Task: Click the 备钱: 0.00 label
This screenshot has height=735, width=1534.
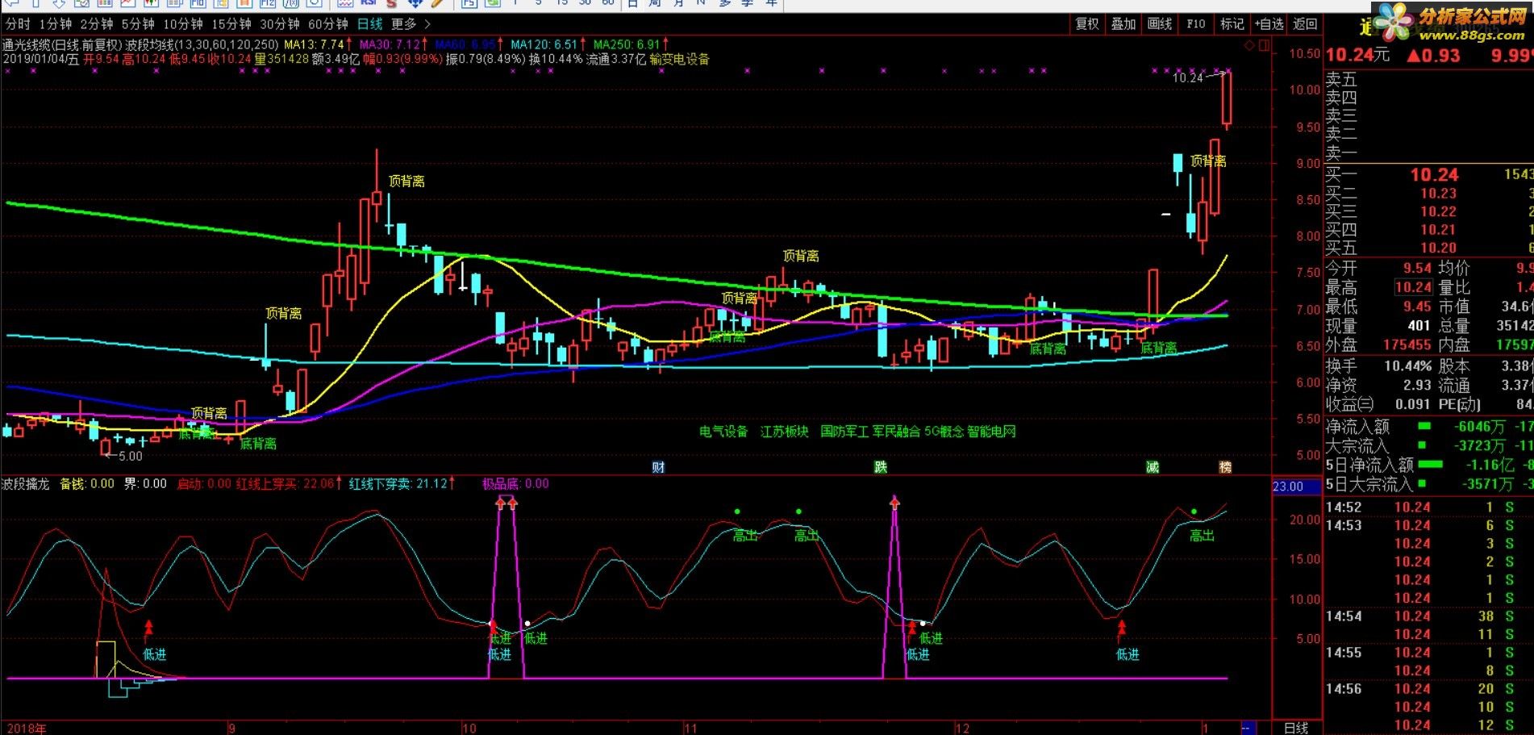Action: tap(87, 484)
